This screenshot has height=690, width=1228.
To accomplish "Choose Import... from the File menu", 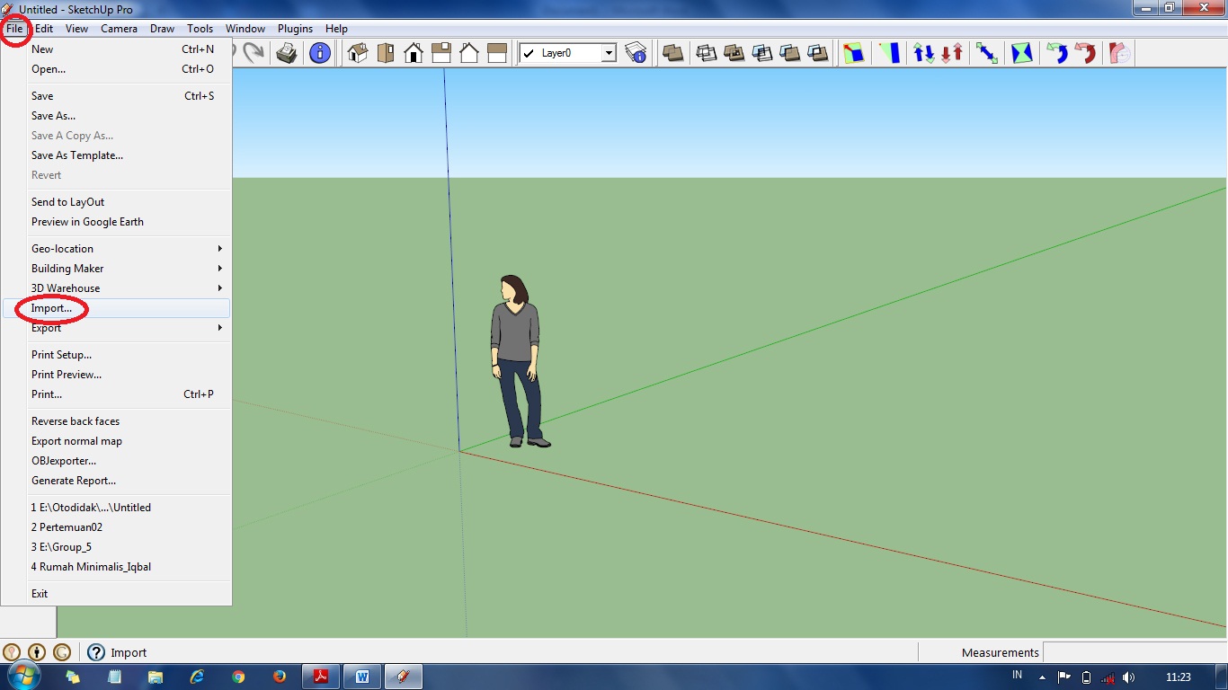I will [116, 308].
